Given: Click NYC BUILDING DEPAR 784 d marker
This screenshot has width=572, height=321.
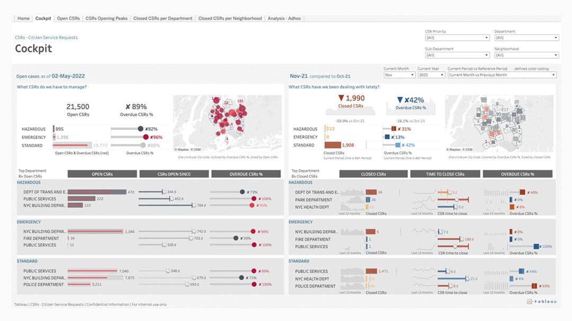Looking at the screenshot, I should pyautogui.click(x=194, y=206).
